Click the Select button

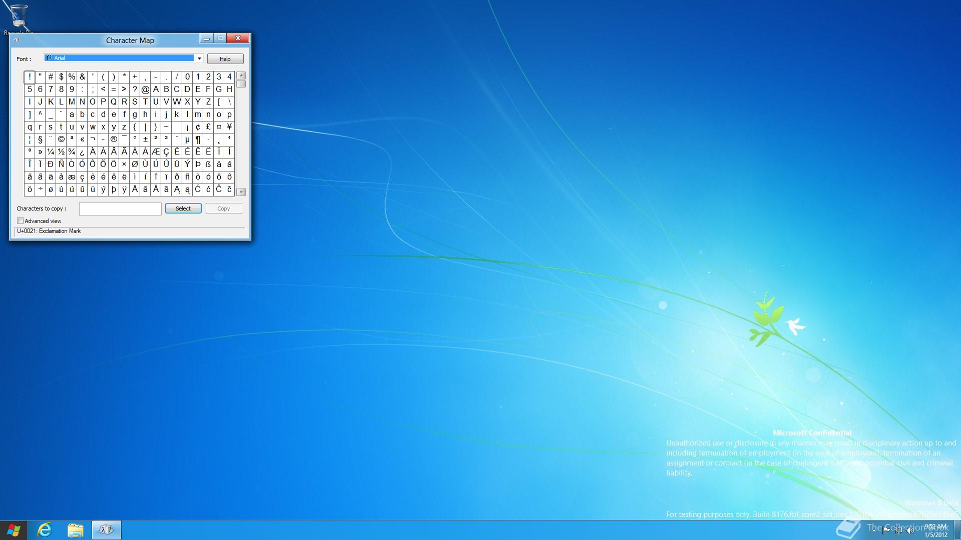(183, 208)
